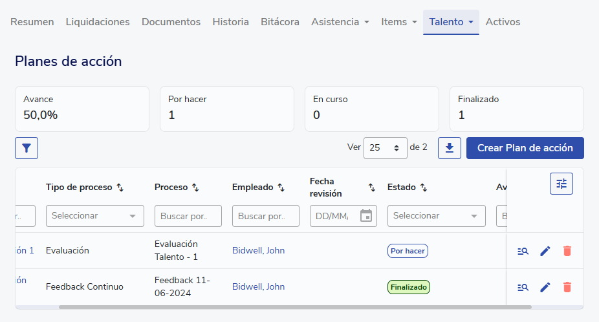This screenshot has width=599, height=322.
Task: Open the Asistencia tab menu
Action: tap(340, 22)
